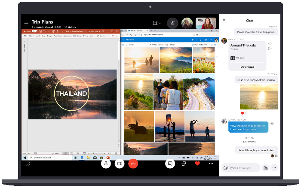Click the Type a message field

pyautogui.click(x=241, y=168)
